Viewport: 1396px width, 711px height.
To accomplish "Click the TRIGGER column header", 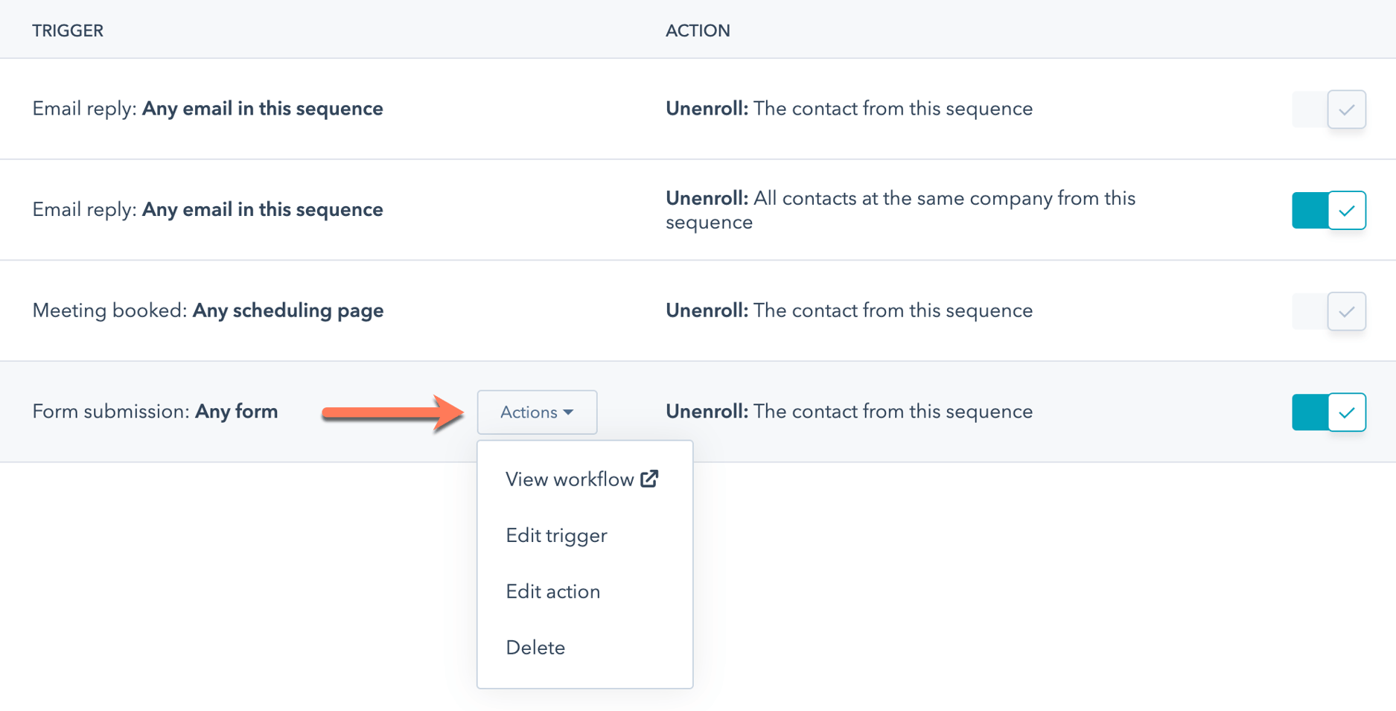I will pyautogui.click(x=67, y=30).
